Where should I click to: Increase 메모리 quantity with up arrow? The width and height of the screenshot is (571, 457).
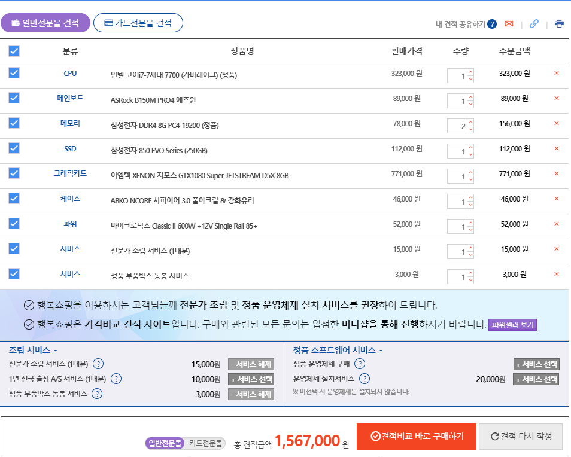click(x=470, y=123)
